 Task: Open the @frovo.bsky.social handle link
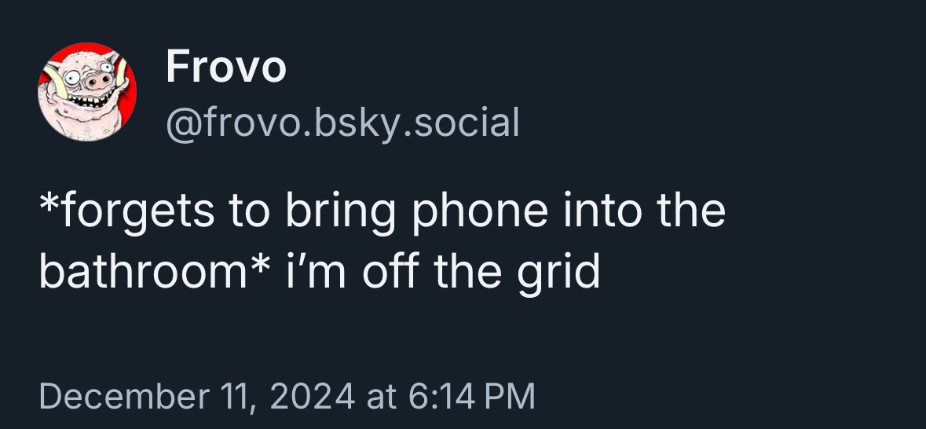click(342, 123)
